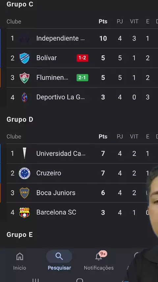This screenshot has height=282, width=158.
Task: Select the Pesquisar search tab
Action: (59, 261)
